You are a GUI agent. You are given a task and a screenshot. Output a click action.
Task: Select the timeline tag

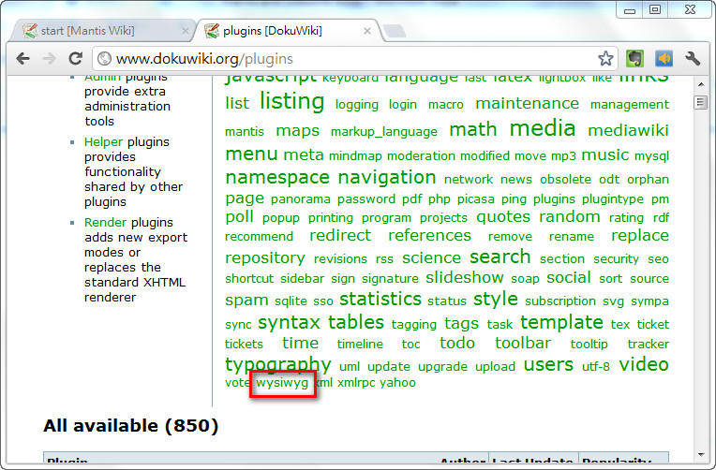click(360, 344)
